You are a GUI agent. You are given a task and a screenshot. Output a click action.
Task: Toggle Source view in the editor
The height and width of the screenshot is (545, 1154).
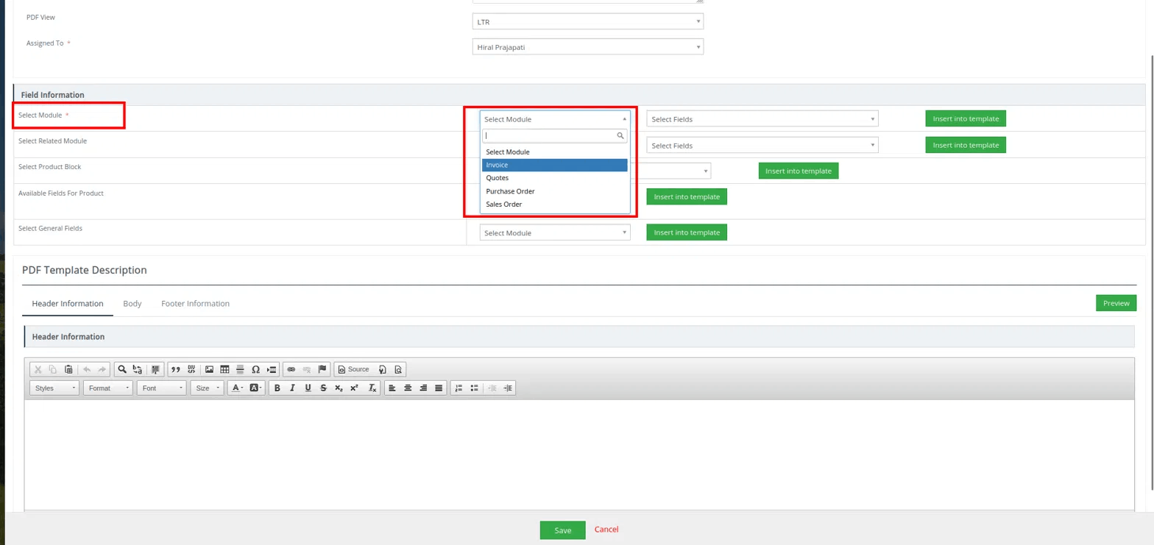pyautogui.click(x=353, y=369)
